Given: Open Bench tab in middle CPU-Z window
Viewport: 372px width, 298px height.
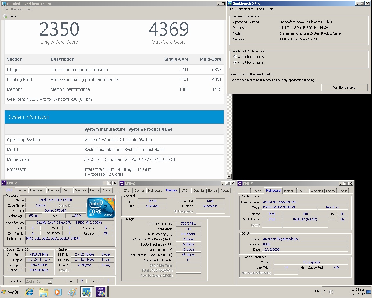Looking at the screenshot, I should [212, 191].
